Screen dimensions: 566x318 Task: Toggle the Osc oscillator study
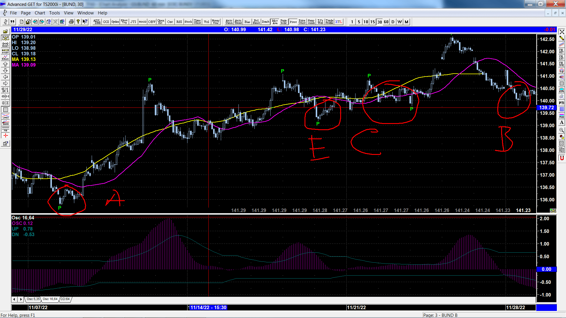tap(170, 22)
